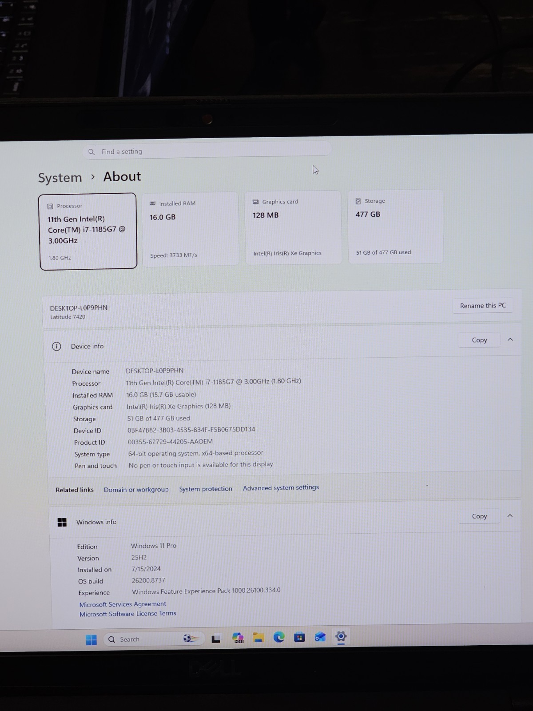Click the No pen or touch input text

tap(201, 465)
